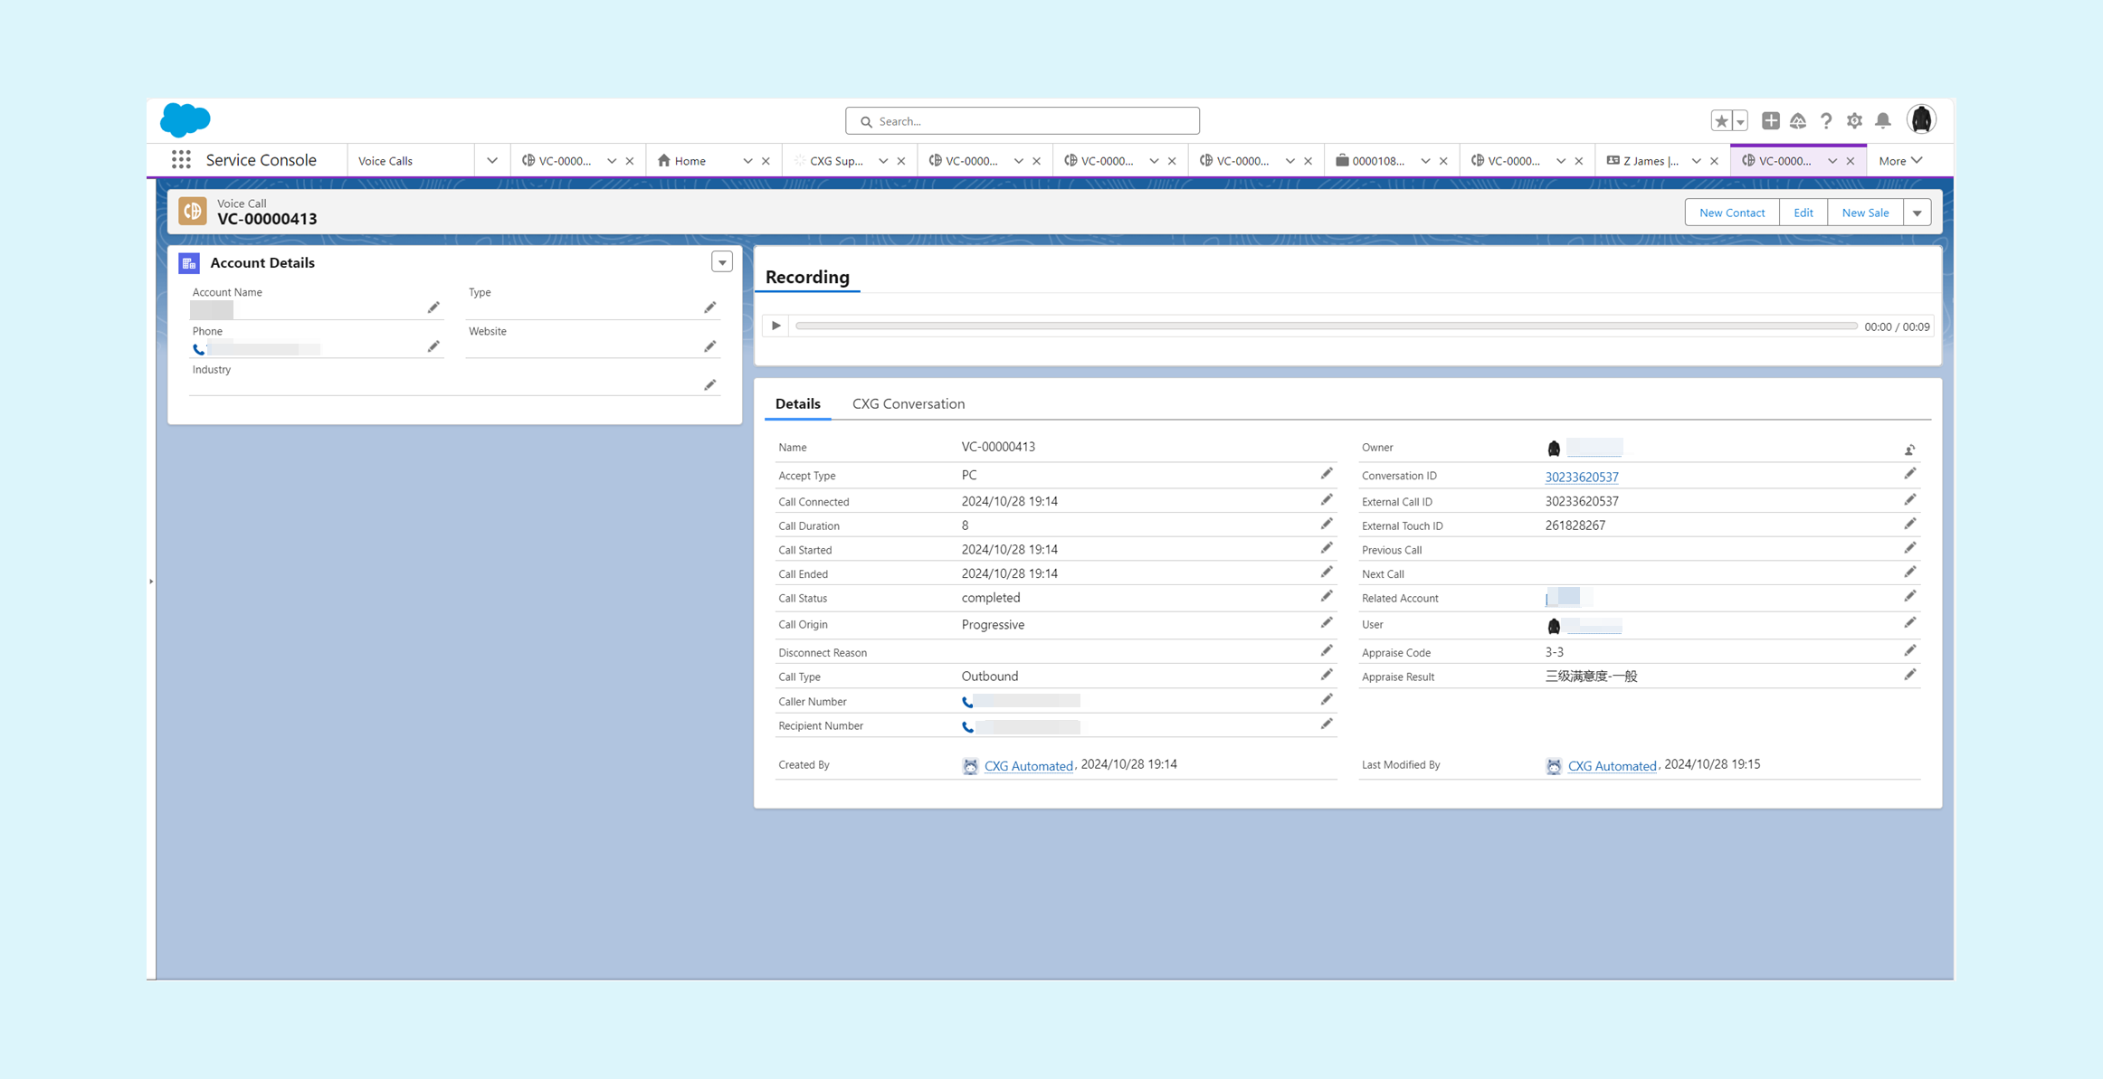Viewport: 2103px width, 1079px height.
Task: Expand the Home tab chevron menu
Action: pyautogui.click(x=747, y=161)
